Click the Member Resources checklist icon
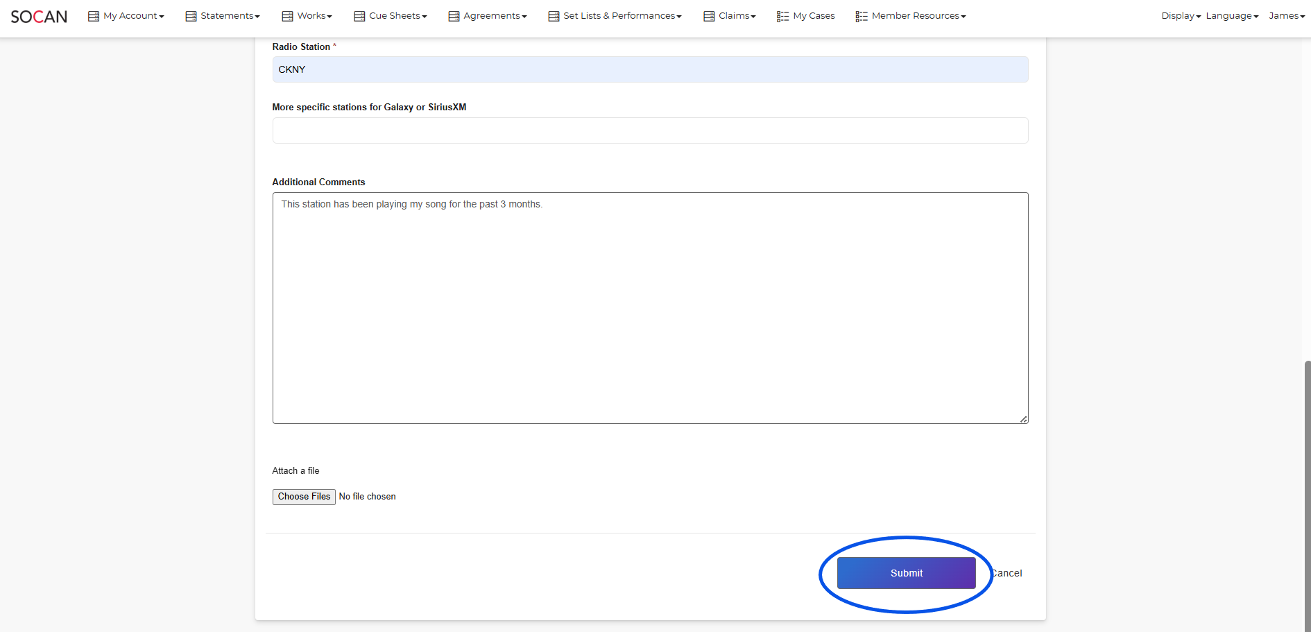The image size is (1311, 632). click(x=862, y=16)
